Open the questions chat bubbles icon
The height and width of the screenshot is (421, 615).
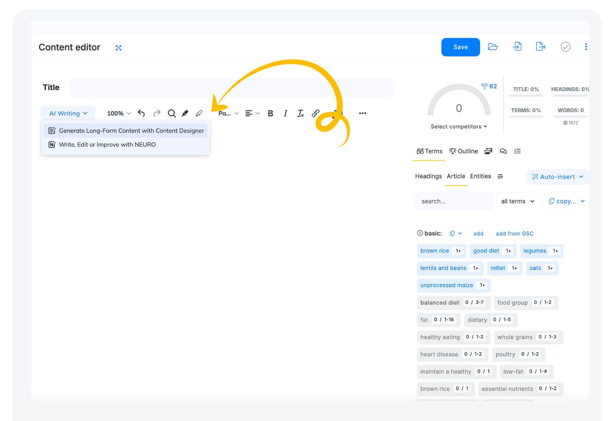click(503, 151)
